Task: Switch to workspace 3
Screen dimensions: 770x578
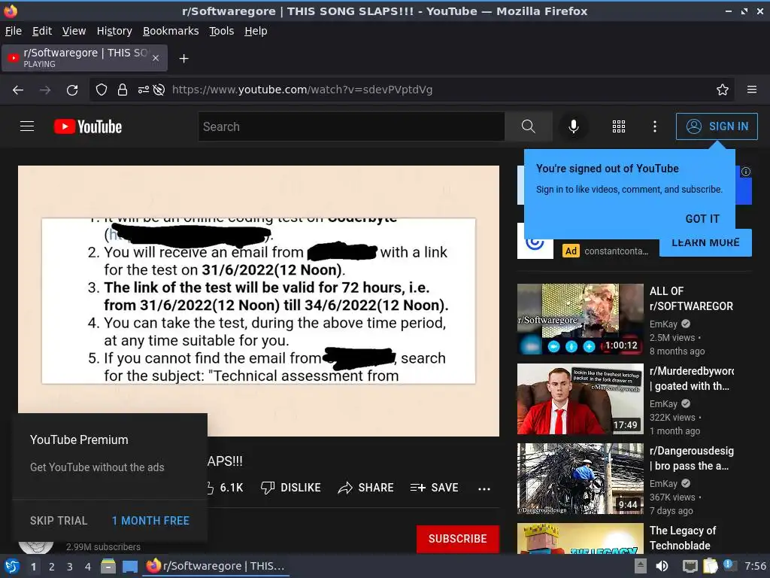Action: point(70,567)
